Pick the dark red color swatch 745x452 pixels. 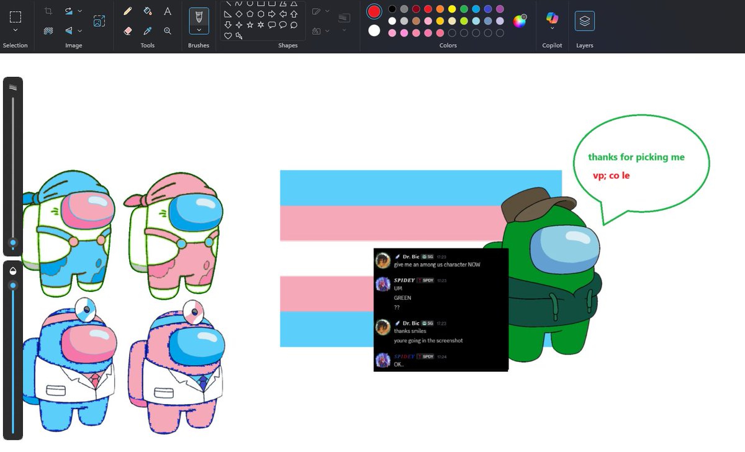click(x=416, y=9)
